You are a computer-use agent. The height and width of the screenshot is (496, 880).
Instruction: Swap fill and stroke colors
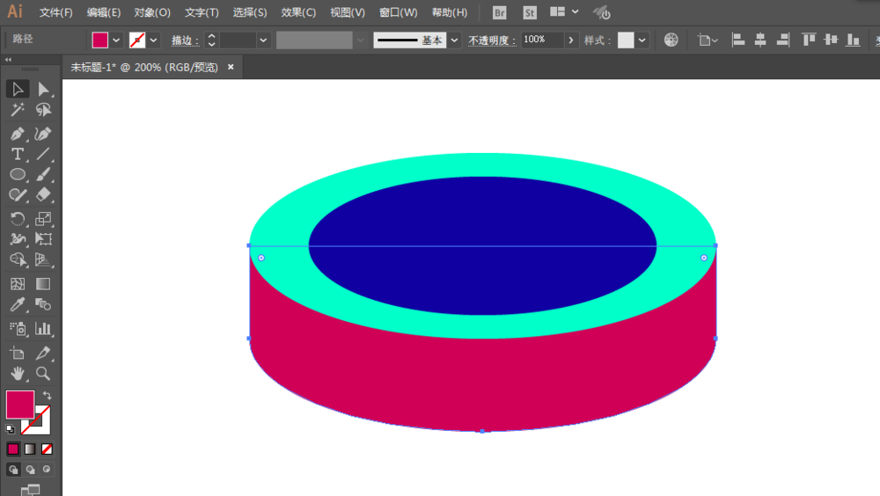click(x=47, y=396)
